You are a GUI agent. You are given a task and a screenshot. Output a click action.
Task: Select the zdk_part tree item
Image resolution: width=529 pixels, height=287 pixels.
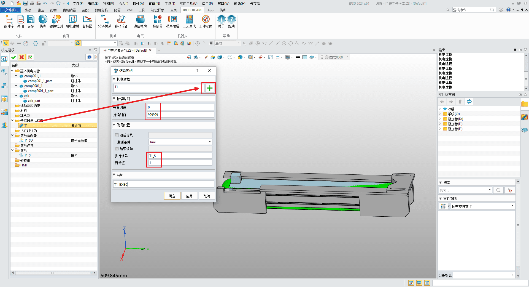click(x=34, y=101)
